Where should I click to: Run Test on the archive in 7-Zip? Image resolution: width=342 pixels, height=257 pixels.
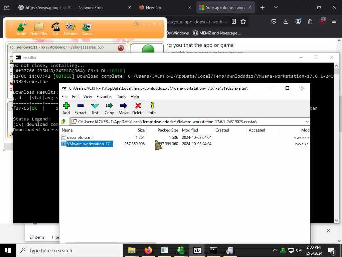(95, 108)
